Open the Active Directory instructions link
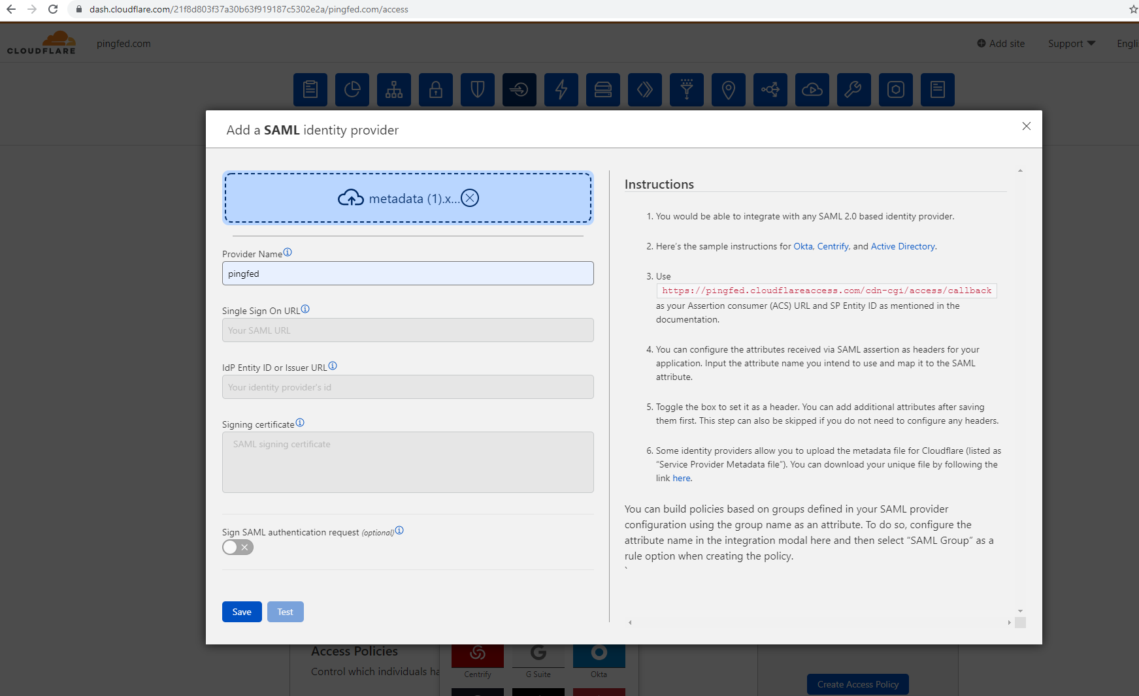 (902, 247)
